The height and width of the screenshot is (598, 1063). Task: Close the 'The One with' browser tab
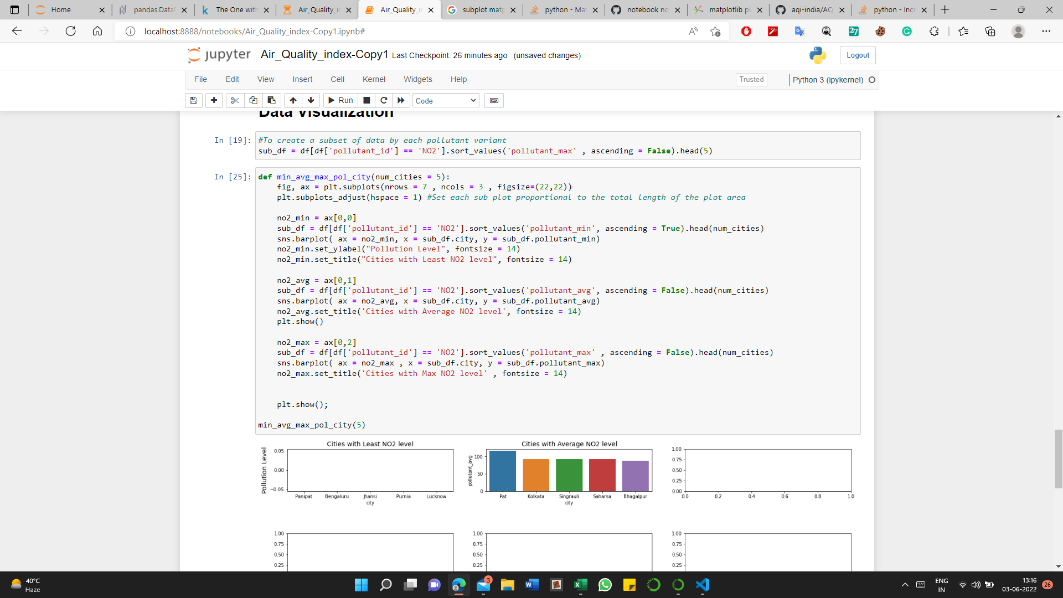(x=266, y=10)
